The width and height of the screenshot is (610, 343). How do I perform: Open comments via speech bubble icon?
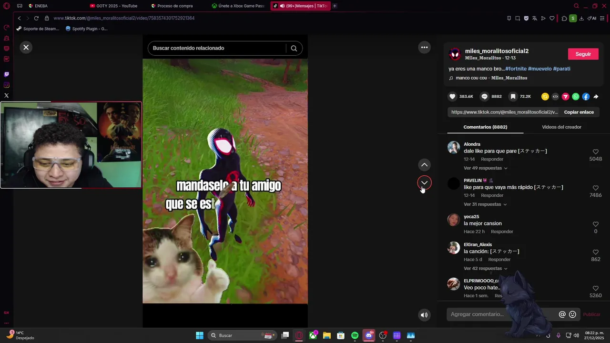pyautogui.click(x=484, y=96)
